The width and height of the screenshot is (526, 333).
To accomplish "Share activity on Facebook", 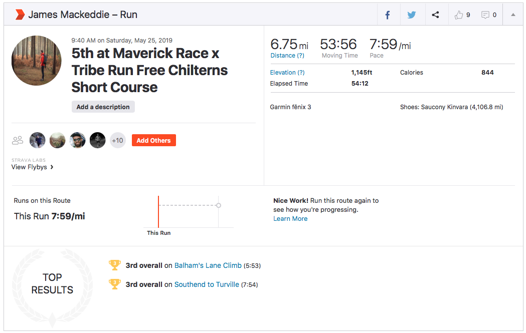I will pos(388,15).
